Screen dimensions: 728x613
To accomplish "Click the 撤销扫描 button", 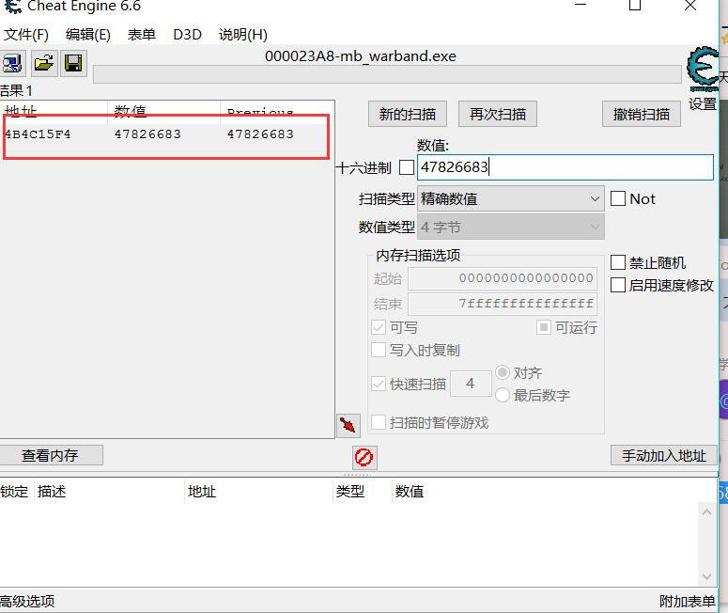I will [642, 114].
